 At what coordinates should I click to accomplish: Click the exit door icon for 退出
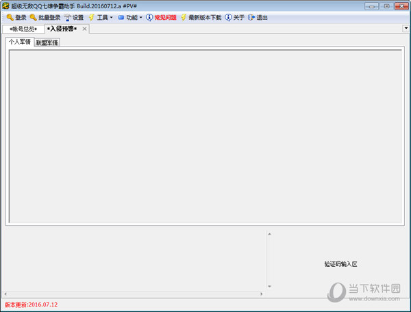click(x=251, y=18)
